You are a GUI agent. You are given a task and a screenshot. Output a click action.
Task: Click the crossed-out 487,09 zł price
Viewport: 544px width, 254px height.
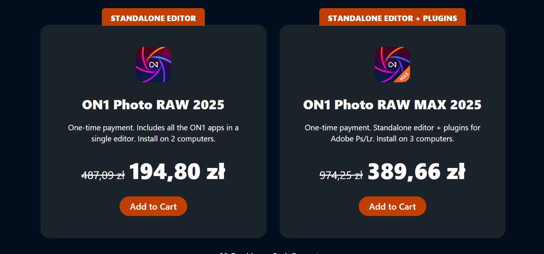click(103, 175)
